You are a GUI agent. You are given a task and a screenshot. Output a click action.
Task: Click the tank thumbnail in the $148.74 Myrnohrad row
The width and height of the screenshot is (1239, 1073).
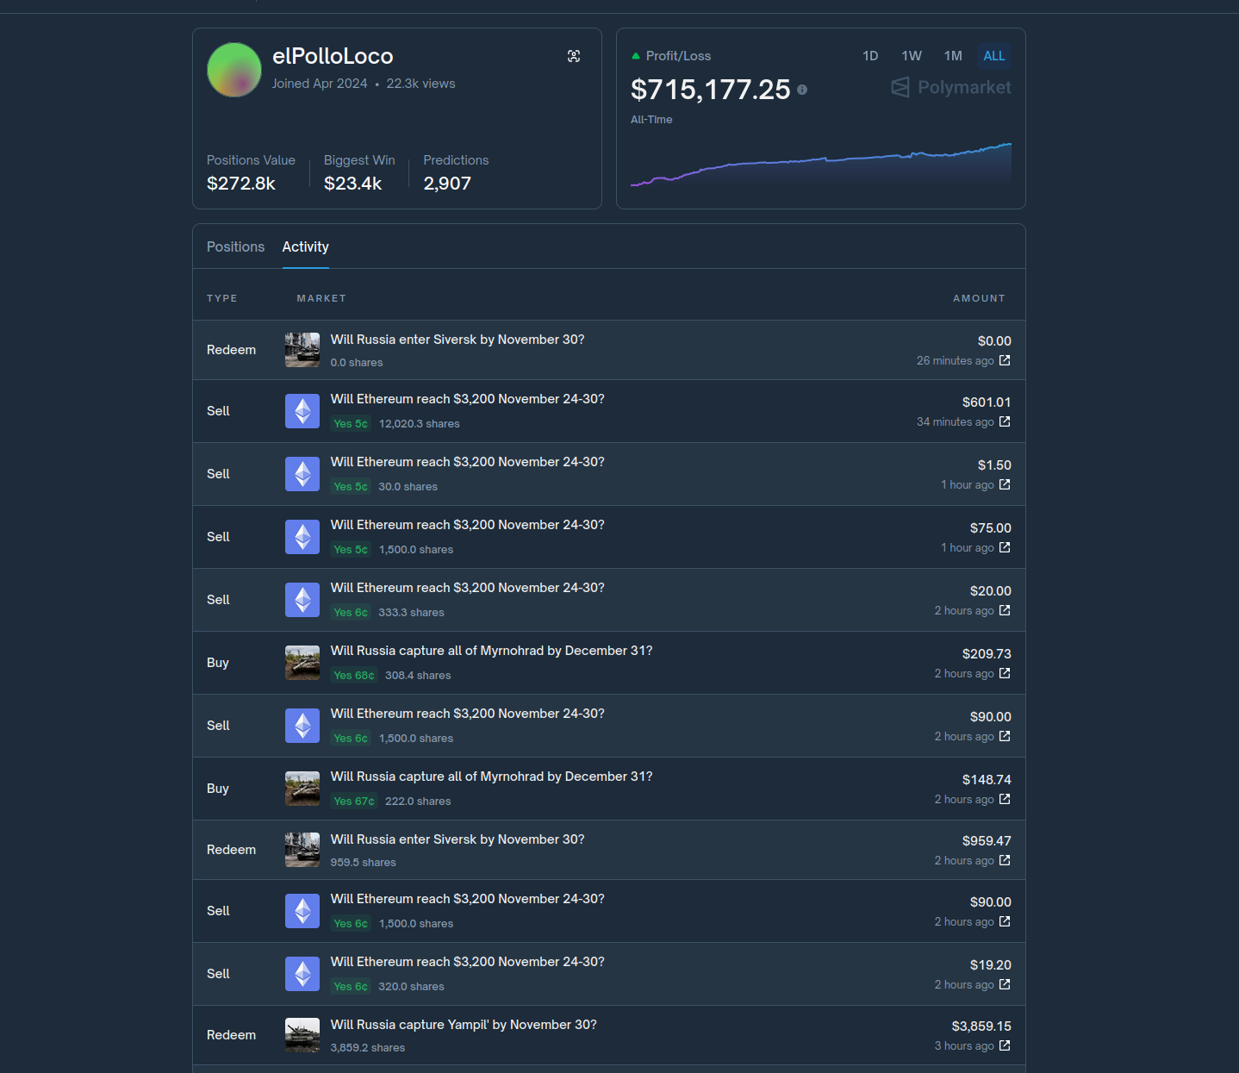(302, 789)
